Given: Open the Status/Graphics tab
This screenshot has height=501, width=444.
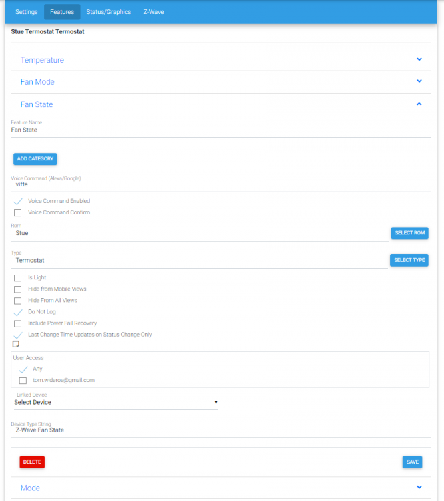Looking at the screenshot, I should (108, 12).
